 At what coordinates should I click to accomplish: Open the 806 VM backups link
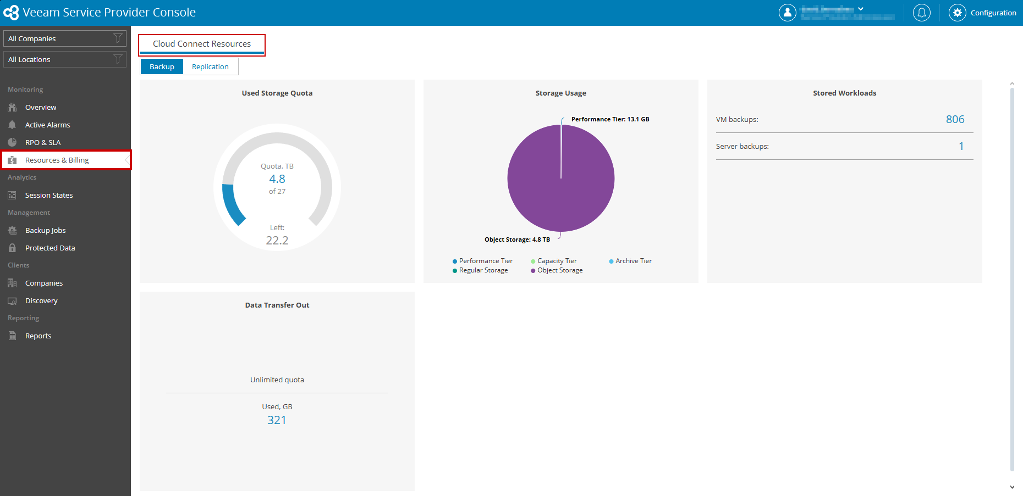pos(955,119)
